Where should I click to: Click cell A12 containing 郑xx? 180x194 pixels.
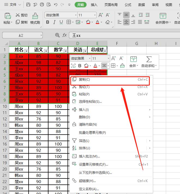[19, 119]
